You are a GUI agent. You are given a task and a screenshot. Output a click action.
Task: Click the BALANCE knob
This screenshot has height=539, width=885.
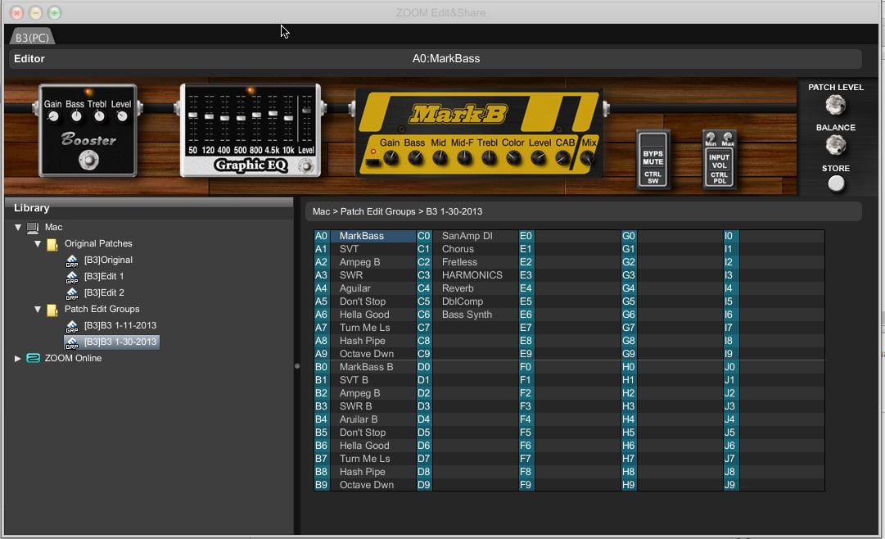click(x=835, y=145)
